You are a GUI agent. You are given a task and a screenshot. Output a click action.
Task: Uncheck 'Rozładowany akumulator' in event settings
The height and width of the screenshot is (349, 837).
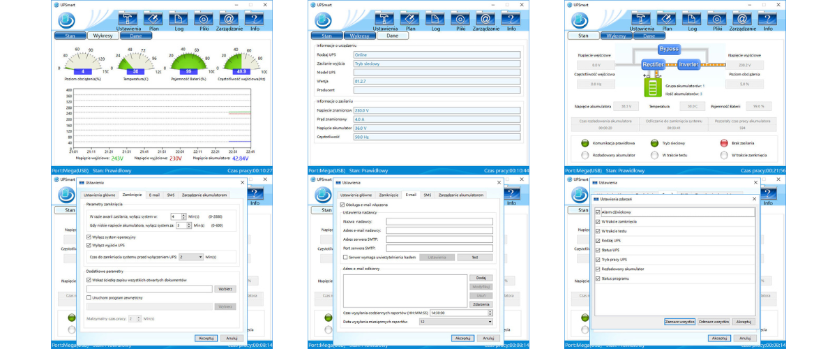coord(598,269)
